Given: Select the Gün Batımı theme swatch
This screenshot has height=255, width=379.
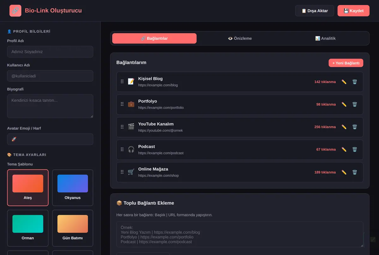Looking at the screenshot, I should pos(73,228).
